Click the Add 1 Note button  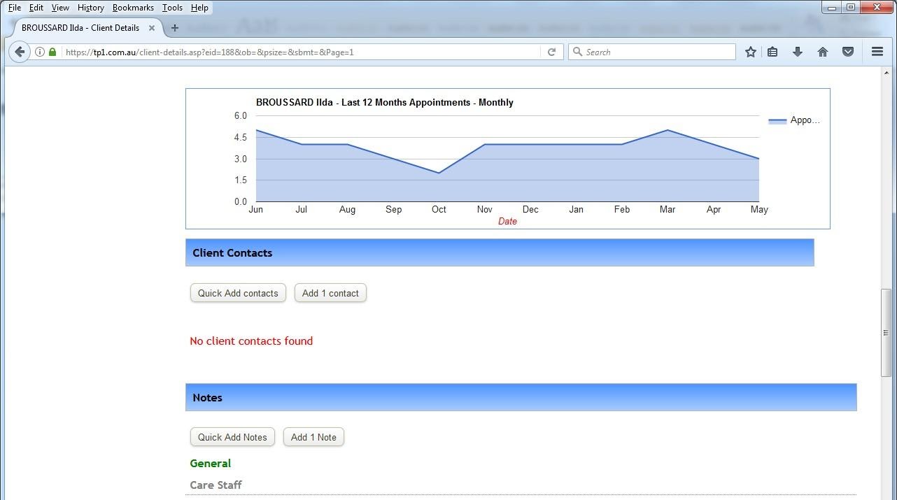[x=313, y=436]
